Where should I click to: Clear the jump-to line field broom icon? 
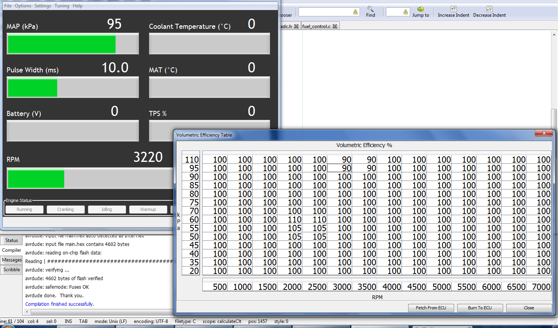(405, 12)
